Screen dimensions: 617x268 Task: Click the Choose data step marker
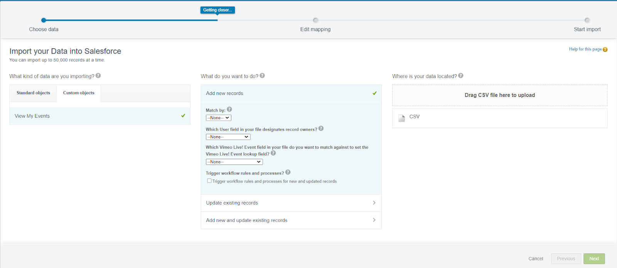click(x=44, y=20)
